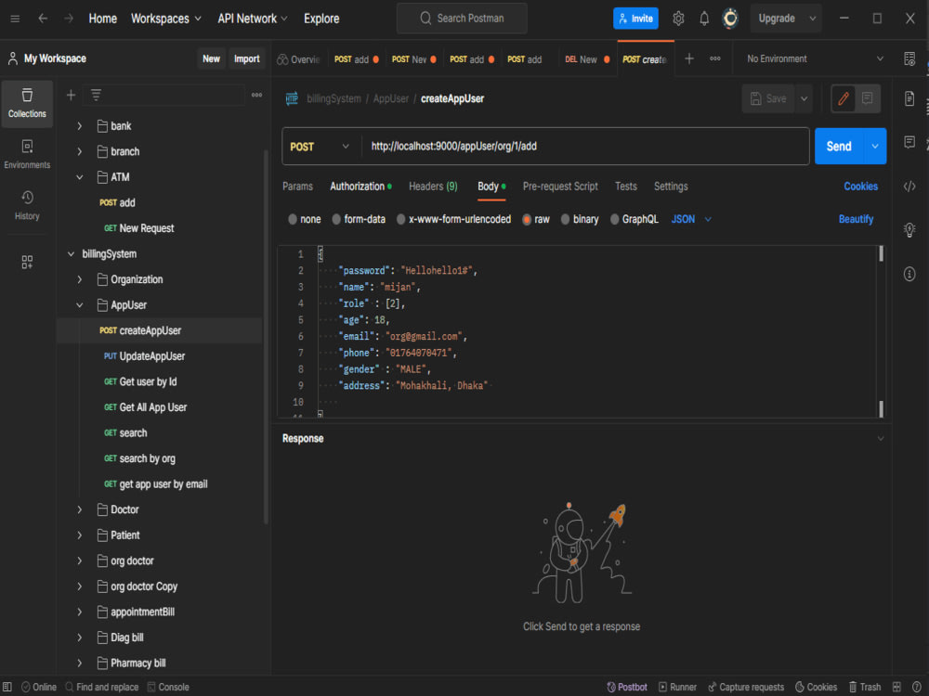Collapse the billingSystem collection
The width and height of the screenshot is (929, 696).
72,254
